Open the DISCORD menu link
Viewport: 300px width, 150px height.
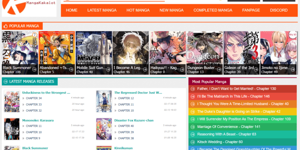(279, 10)
